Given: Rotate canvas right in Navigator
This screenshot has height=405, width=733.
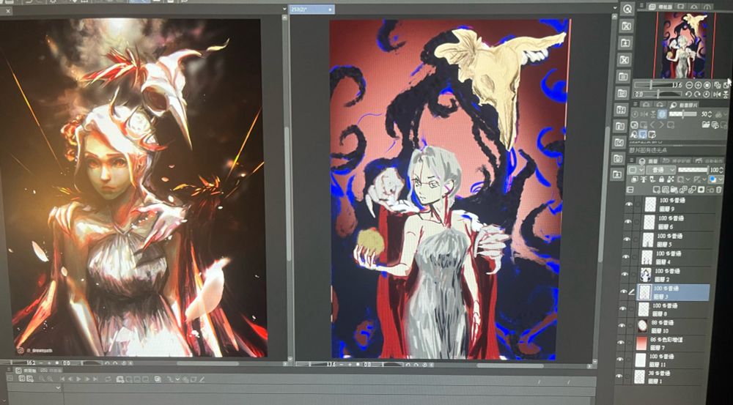Looking at the screenshot, I should pos(698,94).
